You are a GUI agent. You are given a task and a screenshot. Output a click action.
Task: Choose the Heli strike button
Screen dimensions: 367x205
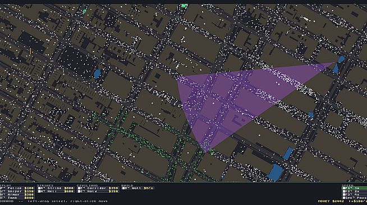point(56,192)
